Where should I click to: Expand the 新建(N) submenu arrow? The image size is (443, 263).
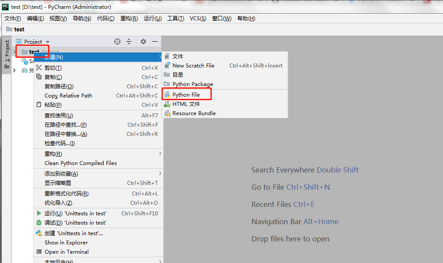tap(160, 57)
